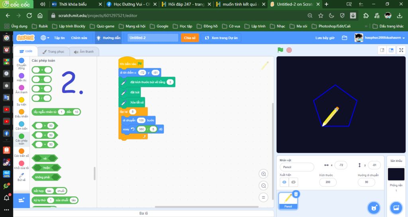Image resolution: width=408 pixels, height=217 pixels.
Task: Select Hiển thị block category
Action: click(22, 77)
